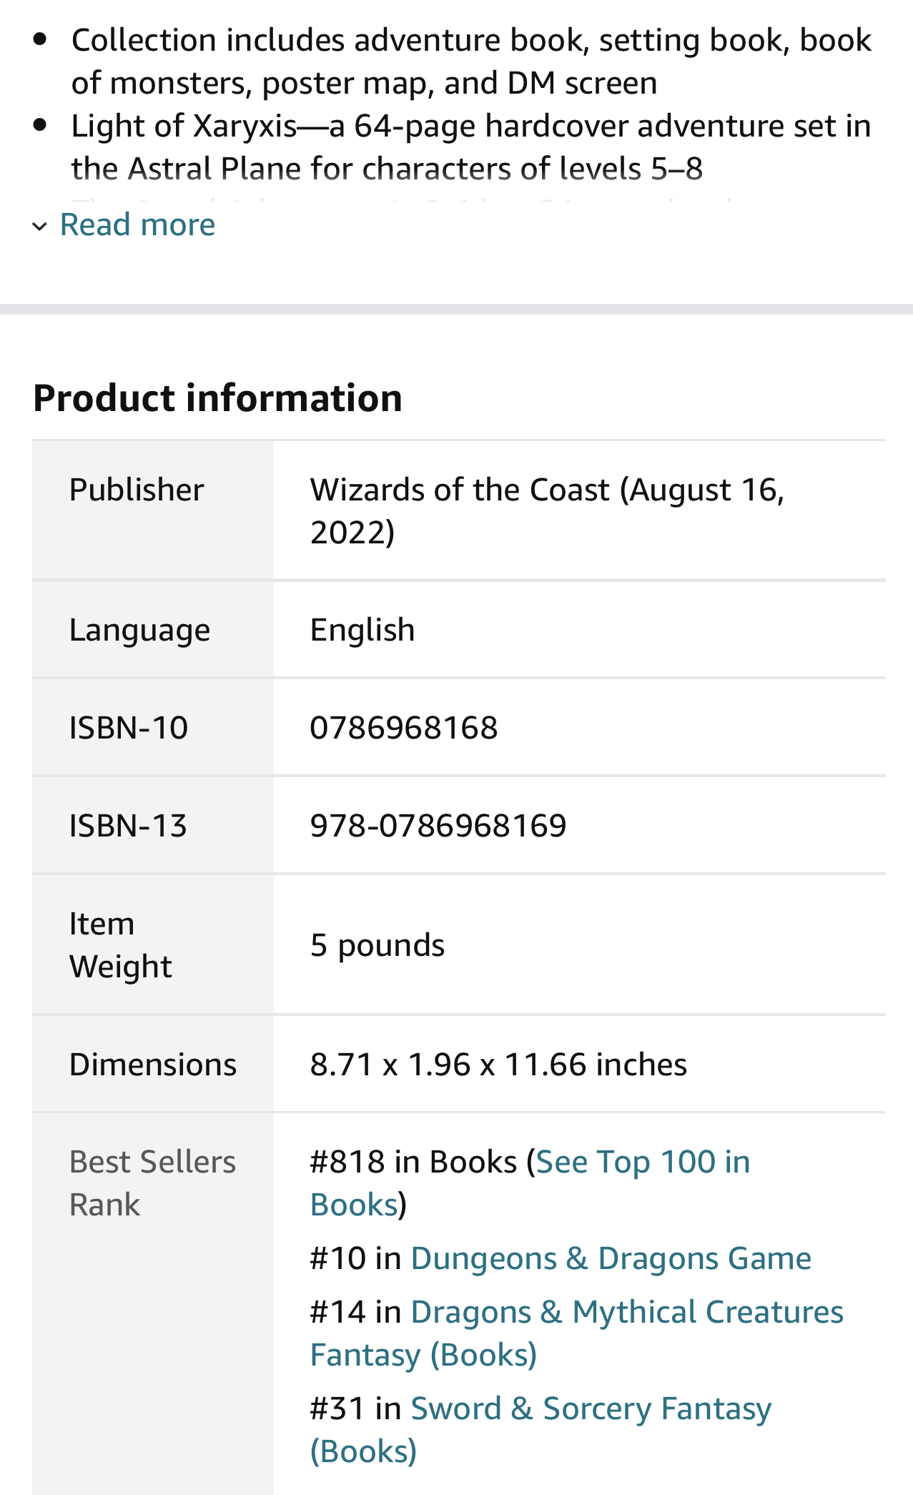This screenshot has height=1495, width=913.
Task: Open Dungeons & Dragons Game category link
Action: coord(611,1258)
